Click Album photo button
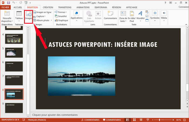Screen dimensions: 189x122 point(41,20)
